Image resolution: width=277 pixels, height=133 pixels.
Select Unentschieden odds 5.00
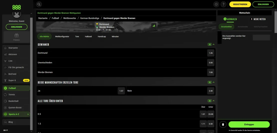(211, 62)
